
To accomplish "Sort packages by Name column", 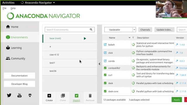I will click(x=112, y=38).
